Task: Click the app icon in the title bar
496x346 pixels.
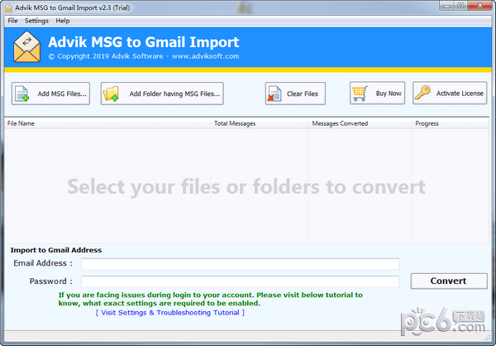Action: pyautogui.click(x=8, y=8)
